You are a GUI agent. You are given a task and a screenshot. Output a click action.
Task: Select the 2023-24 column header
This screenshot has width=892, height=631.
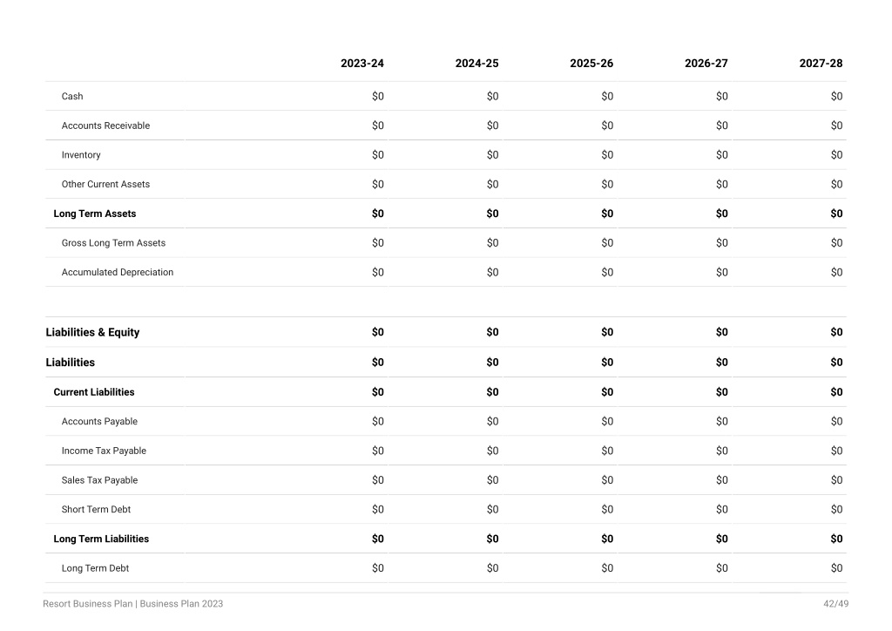[x=362, y=63]
